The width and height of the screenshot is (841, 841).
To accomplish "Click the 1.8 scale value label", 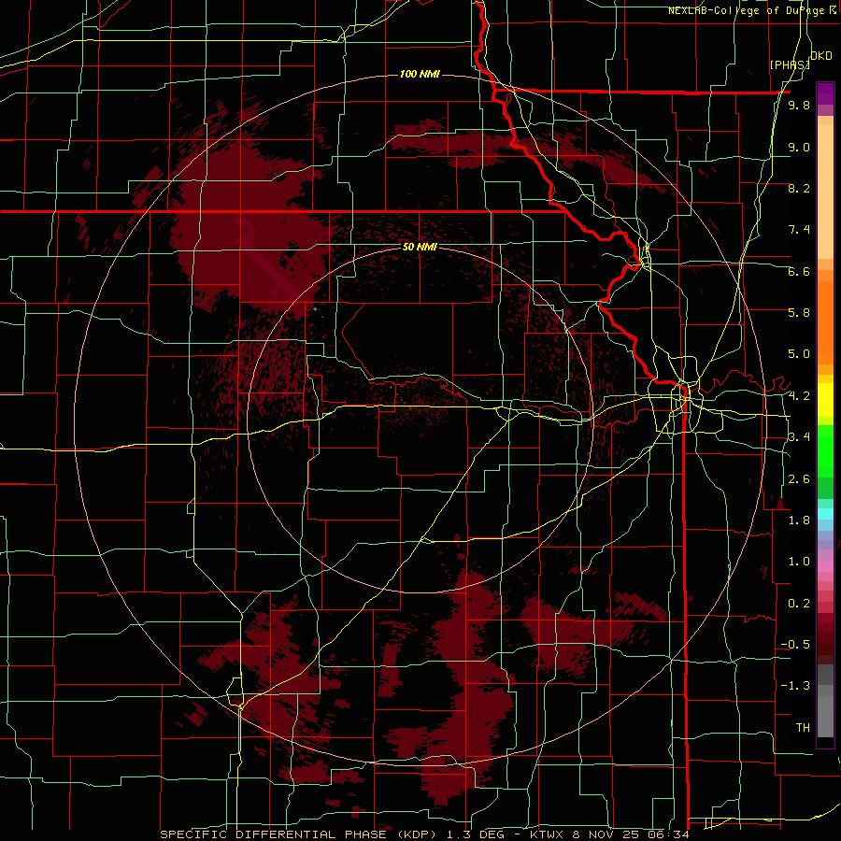I will (799, 520).
